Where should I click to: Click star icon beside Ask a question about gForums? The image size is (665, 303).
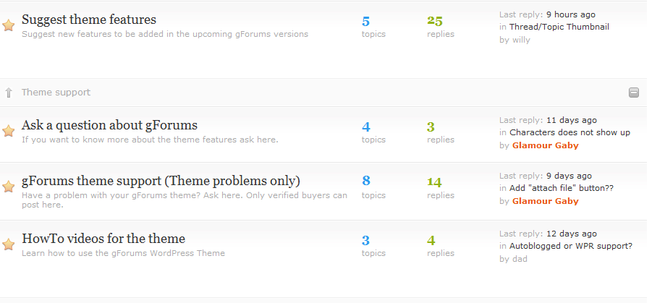9,131
